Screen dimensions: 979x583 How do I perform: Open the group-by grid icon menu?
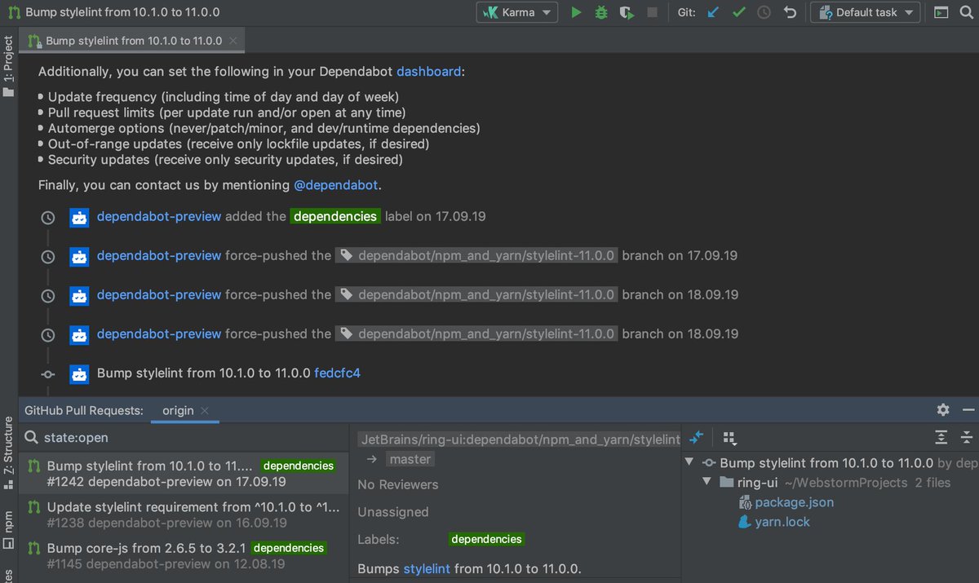pyautogui.click(x=729, y=438)
